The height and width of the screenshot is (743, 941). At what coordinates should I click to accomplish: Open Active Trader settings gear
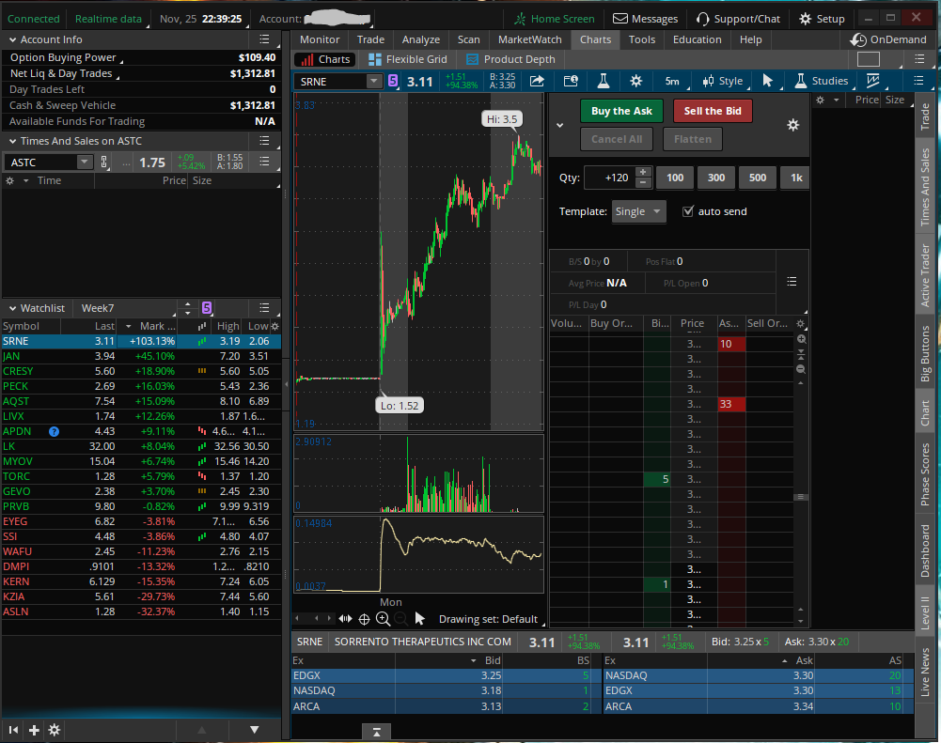pos(792,125)
